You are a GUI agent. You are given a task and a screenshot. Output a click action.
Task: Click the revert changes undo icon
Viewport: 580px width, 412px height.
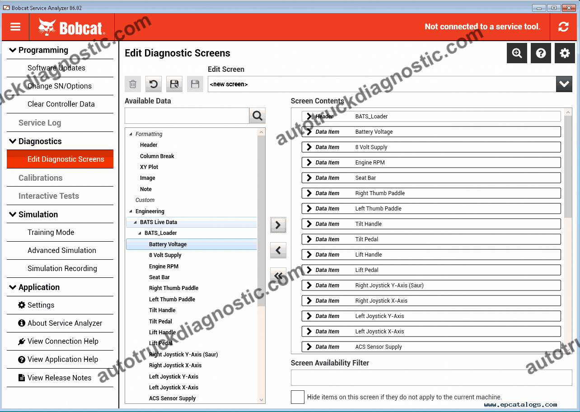153,84
